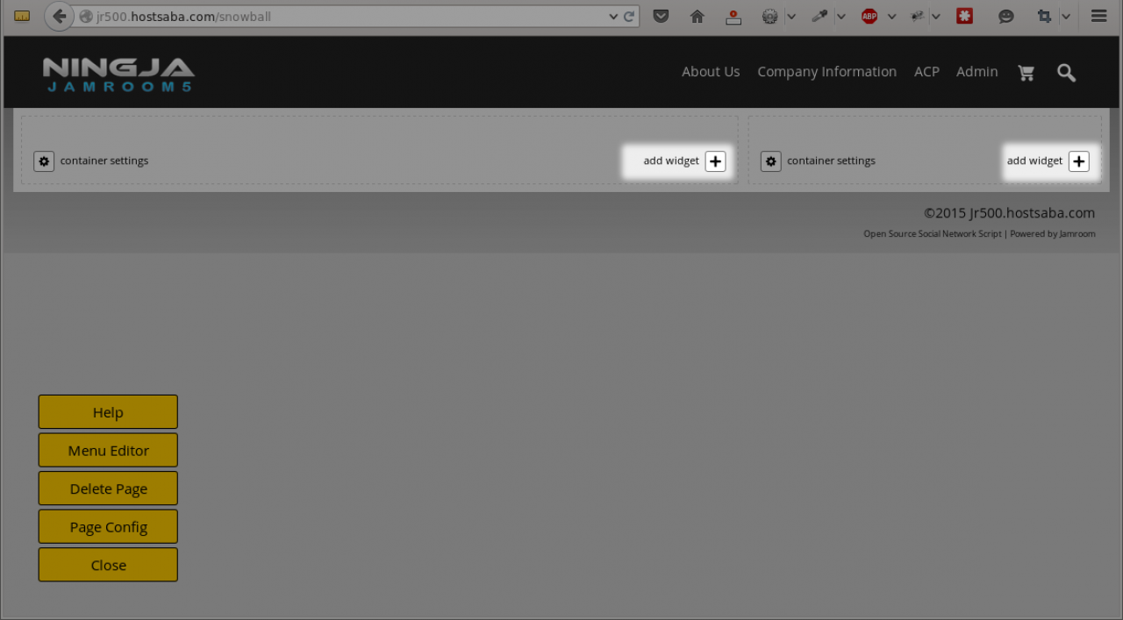Click the Delete Page button
Screen dimensions: 1123x620
pos(108,488)
